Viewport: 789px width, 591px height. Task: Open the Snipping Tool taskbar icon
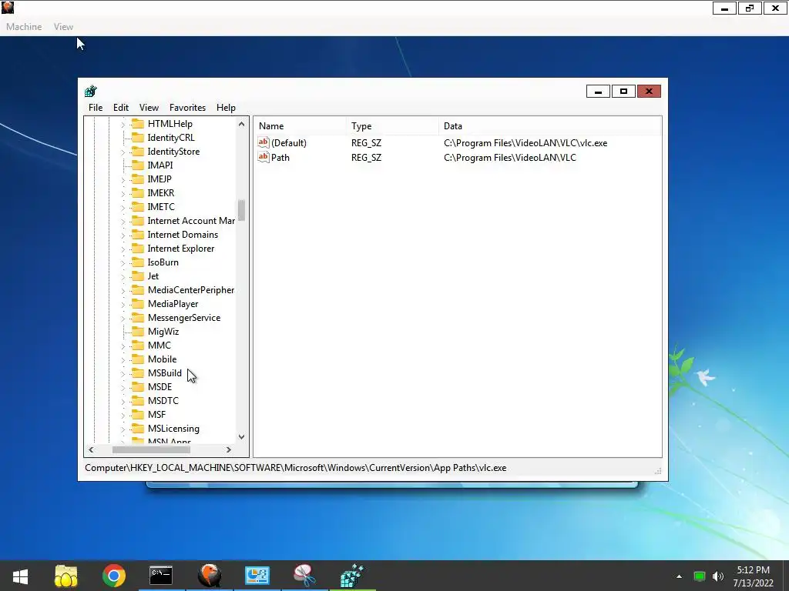click(305, 576)
